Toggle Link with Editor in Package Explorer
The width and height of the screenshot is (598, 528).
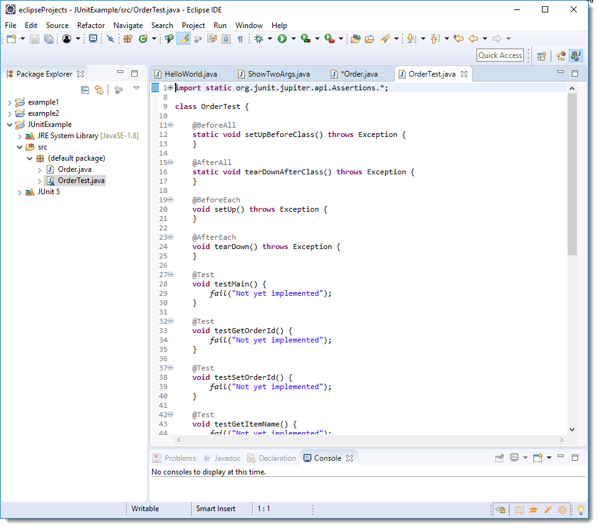coord(99,90)
